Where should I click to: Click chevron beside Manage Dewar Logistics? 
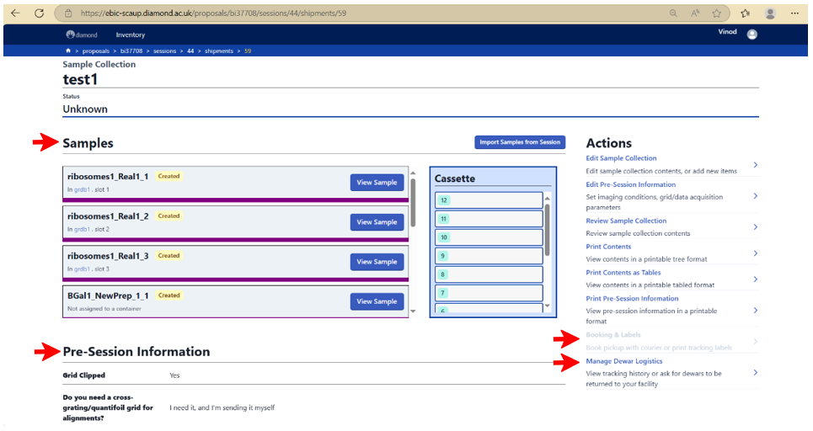point(756,372)
